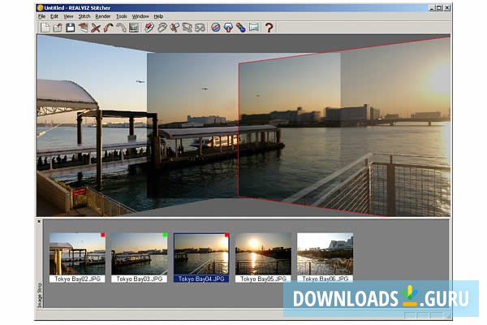Select the Tokyo Bay05.JPG thumbnail

click(263, 253)
